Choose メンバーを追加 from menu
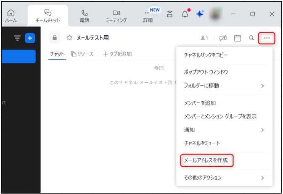The image size is (283, 194). (225, 103)
